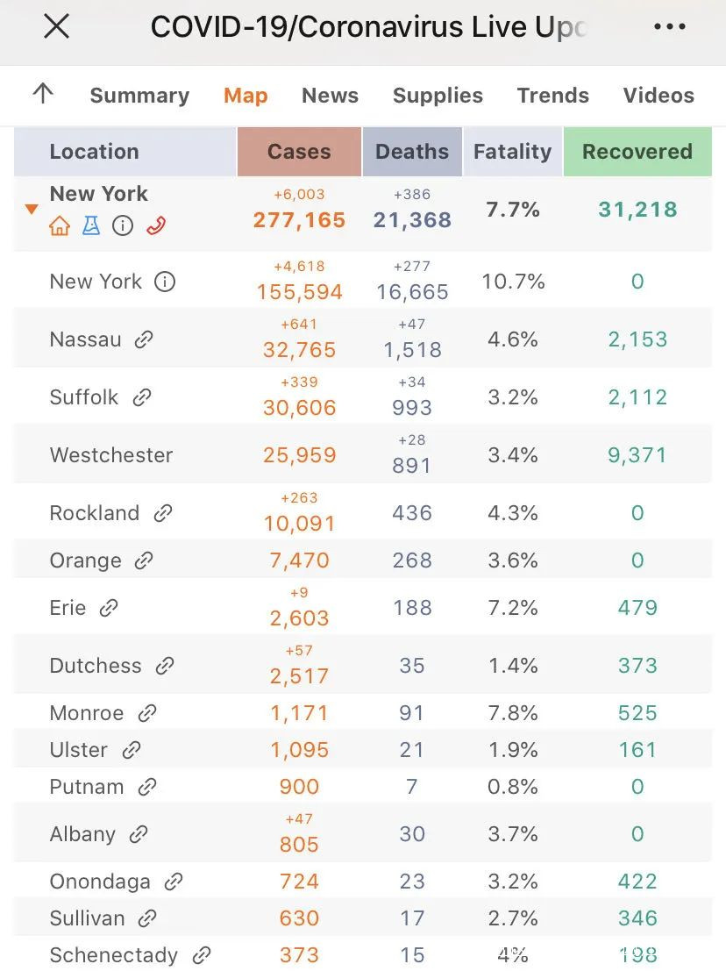Open info icon beside New York county row
The width and height of the screenshot is (726, 971).
(164, 282)
